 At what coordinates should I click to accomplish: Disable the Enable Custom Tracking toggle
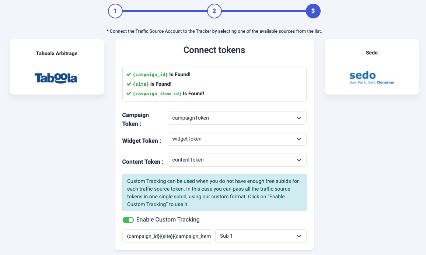[128, 220]
